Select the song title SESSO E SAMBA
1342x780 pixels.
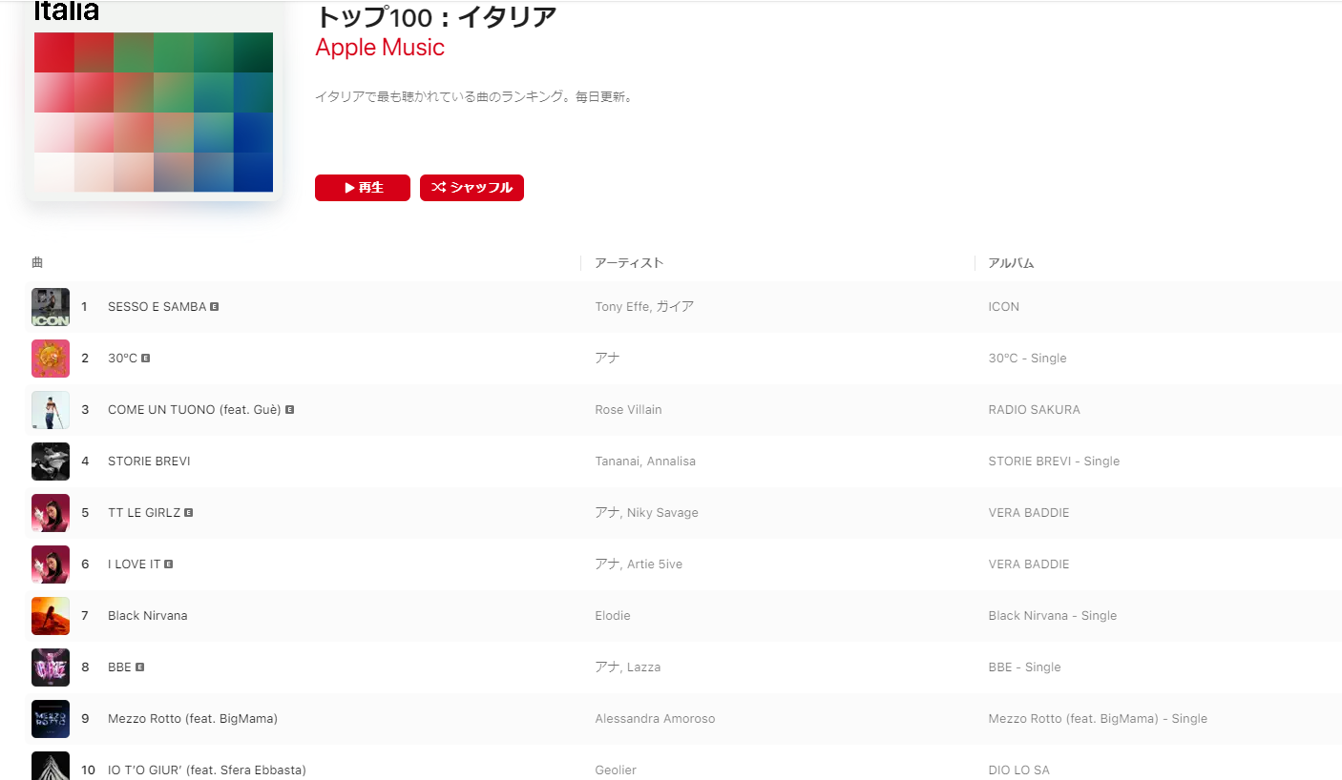coord(157,307)
